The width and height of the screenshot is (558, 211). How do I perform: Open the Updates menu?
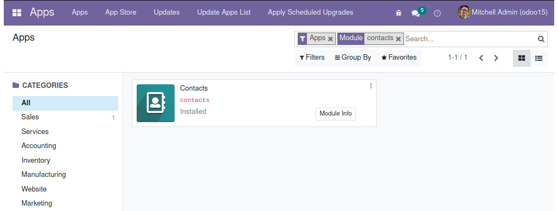point(166,12)
